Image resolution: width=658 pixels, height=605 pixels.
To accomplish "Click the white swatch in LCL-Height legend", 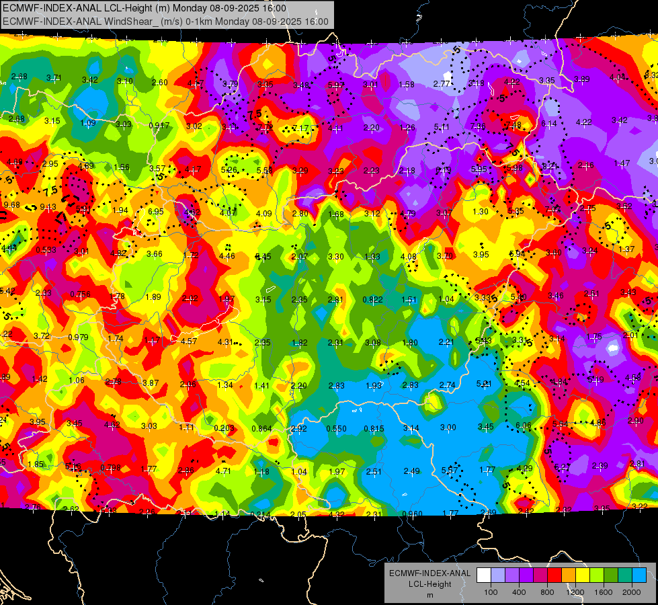I will (484, 575).
